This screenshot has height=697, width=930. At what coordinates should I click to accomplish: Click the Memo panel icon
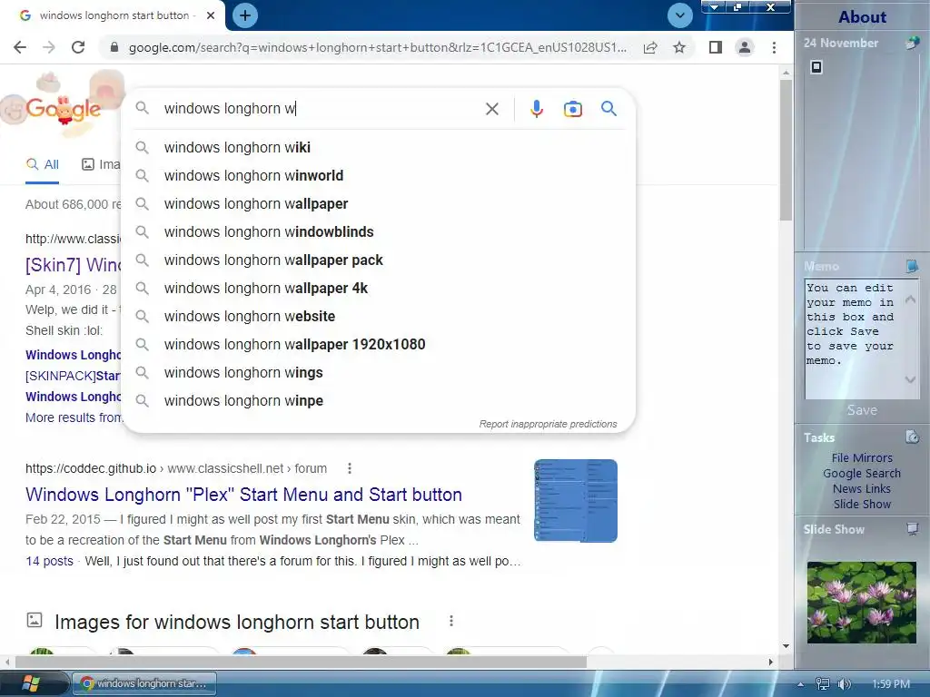(x=912, y=266)
